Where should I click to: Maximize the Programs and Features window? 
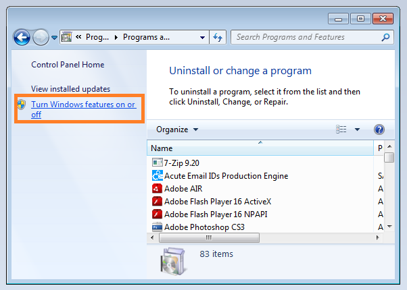(360, 19)
